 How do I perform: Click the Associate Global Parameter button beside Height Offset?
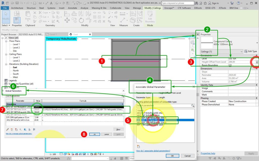[257, 62]
